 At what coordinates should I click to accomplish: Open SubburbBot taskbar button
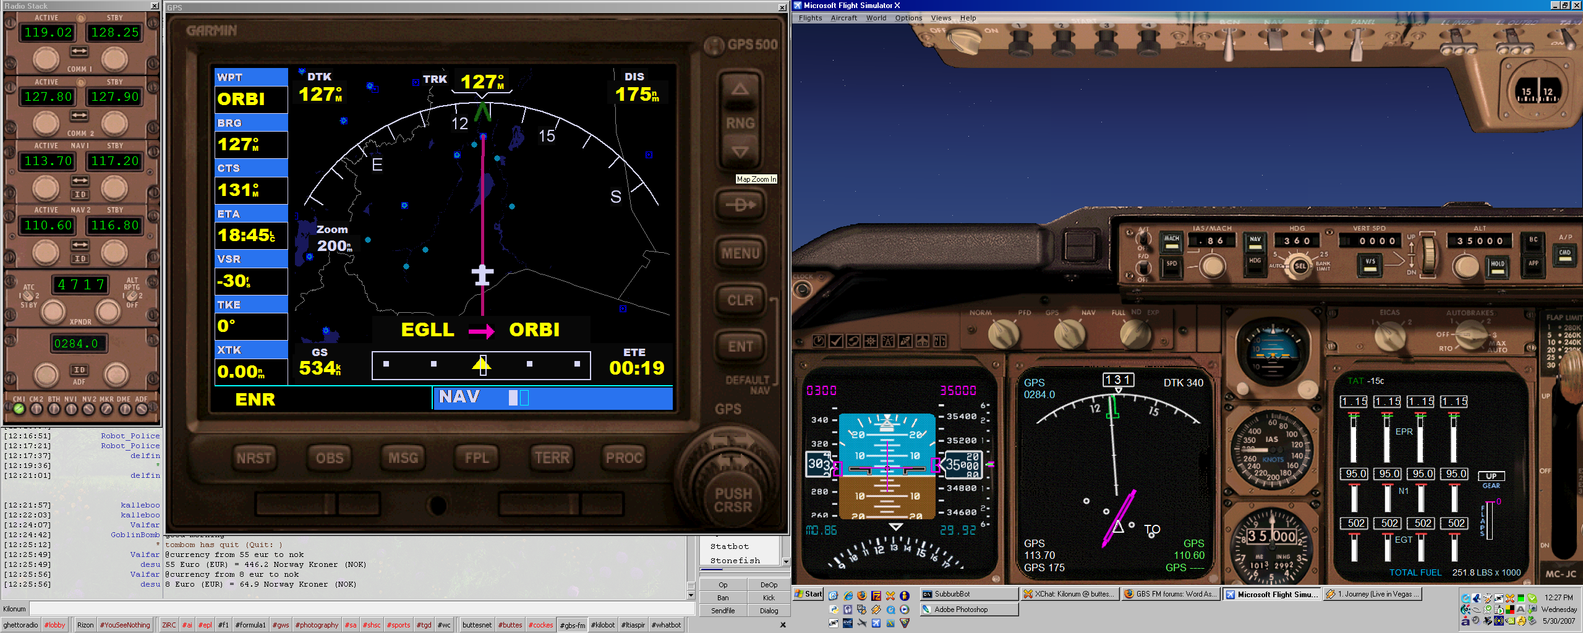(969, 594)
